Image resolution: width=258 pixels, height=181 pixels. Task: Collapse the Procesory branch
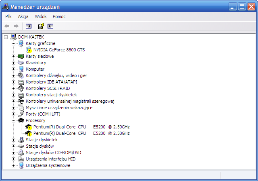pos(13,120)
